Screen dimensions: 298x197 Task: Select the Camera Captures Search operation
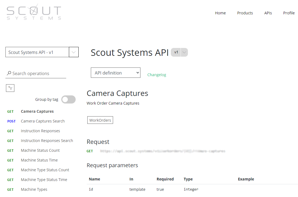[x=43, y=121]
